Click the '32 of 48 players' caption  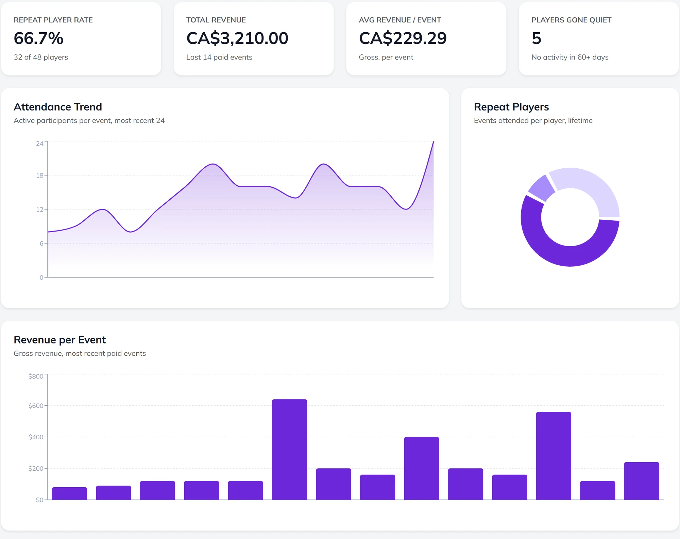click(x=41, y=57)
